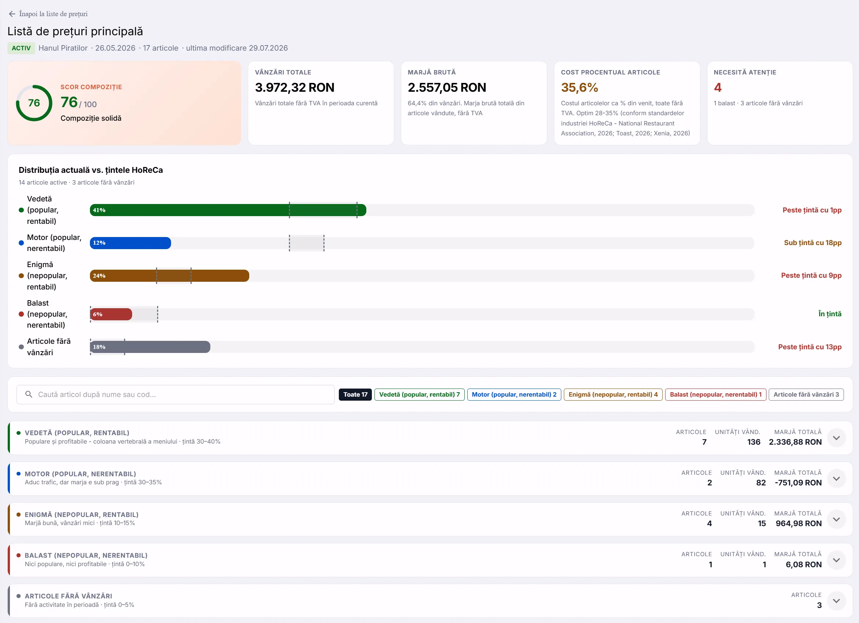Click 'Sub țintă cu 18pp' status
This screenshot has height=623, width=859.
pyautogui.click(x=813, y=243)
